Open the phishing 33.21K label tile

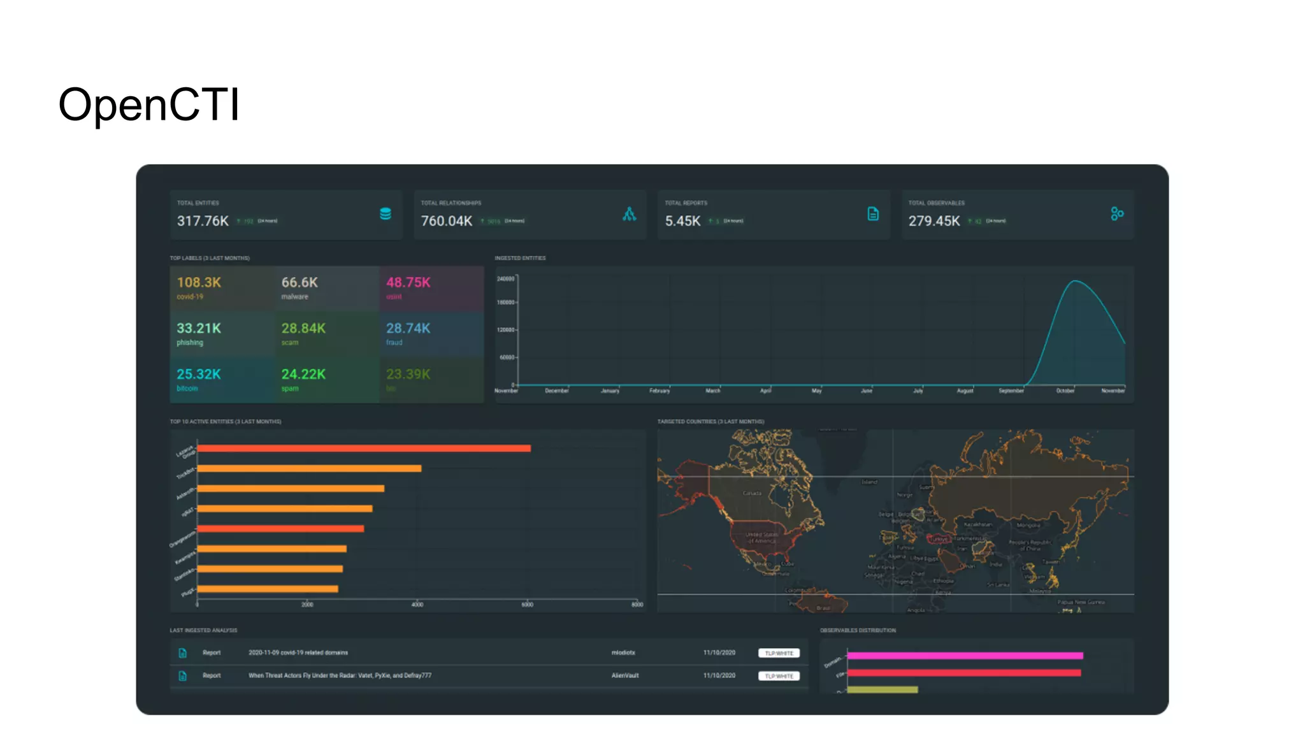(222, 335)
